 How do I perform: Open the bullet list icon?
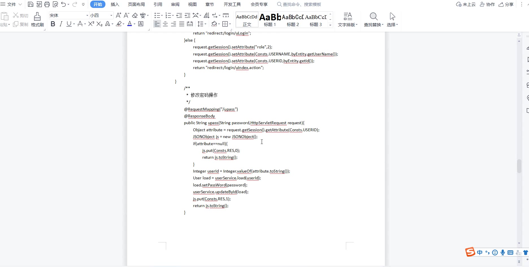[157, 15]
